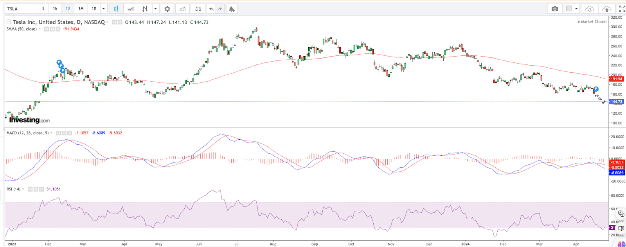Click the 'RSI (14)' legend label

click(13, 189)
